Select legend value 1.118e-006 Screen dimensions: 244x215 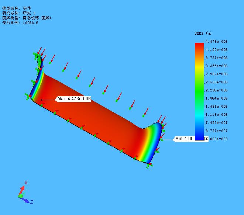coord(216,115)
